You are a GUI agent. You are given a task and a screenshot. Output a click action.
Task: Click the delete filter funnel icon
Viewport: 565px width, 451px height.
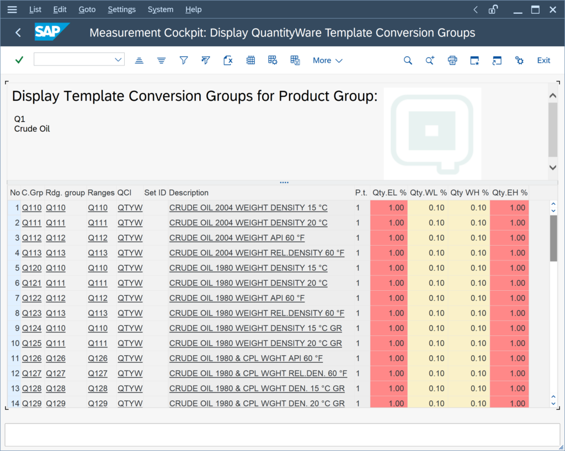pyautogui.click(x=206, y=61)
